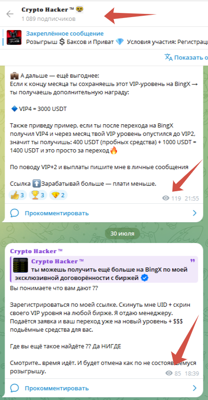Toggle the gem reaction with 2
This screenshot has height=400, width=208.
pyautogui.click(x=58, y=196)
